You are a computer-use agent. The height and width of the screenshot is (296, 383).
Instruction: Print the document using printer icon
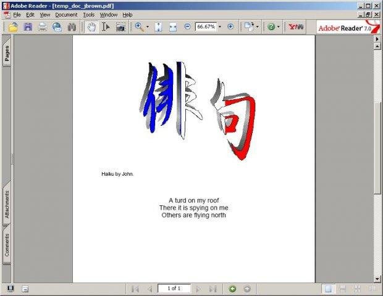(42, 27)
